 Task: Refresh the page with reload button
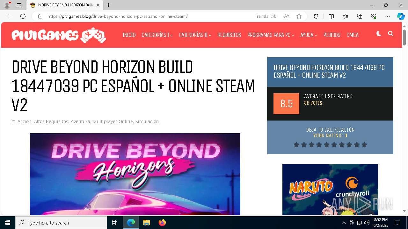tap(23, 16)
